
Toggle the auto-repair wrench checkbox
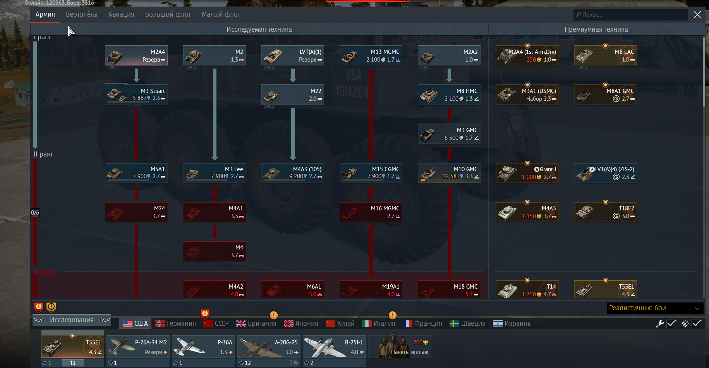(671, 323)
